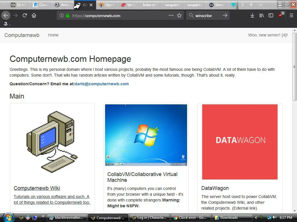Open the Firefox home page

(x=34, y=16)
